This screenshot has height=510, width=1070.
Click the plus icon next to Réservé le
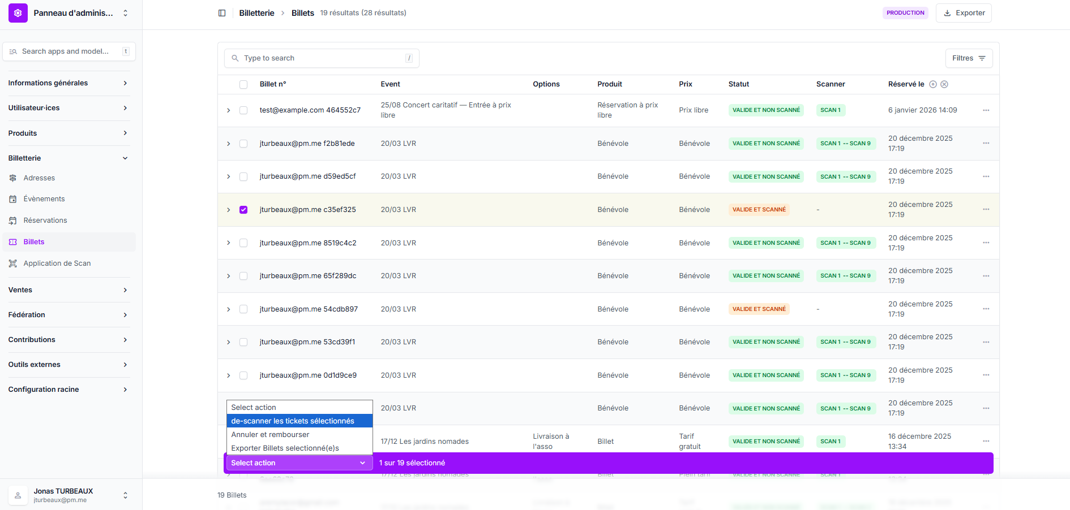point(933,84)
